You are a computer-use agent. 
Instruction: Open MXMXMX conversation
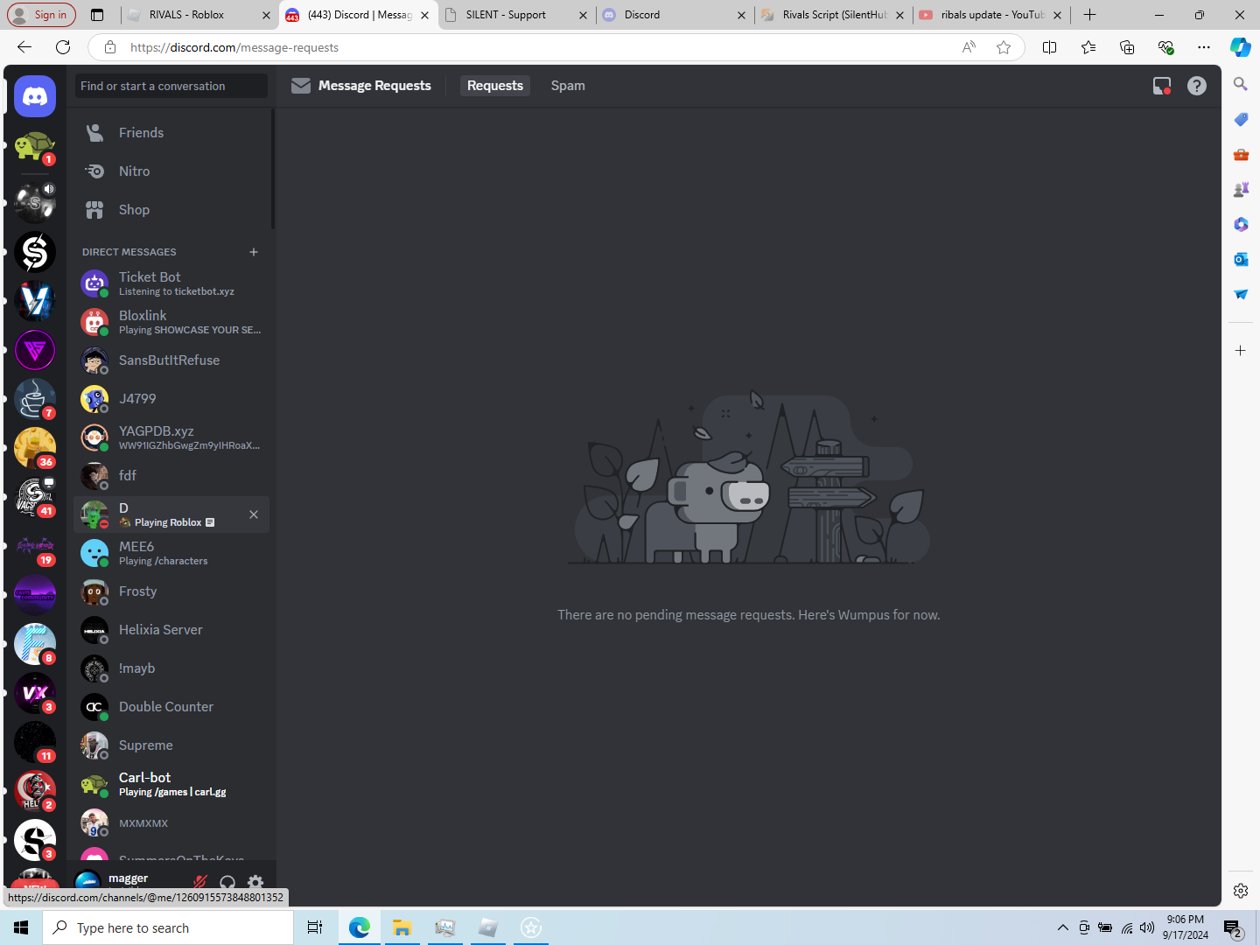[x=171, y=822]
